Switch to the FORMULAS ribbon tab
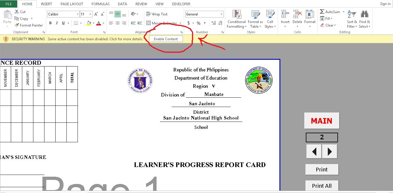The width and height of the screenshot is (393, 193). click(100, 4)
